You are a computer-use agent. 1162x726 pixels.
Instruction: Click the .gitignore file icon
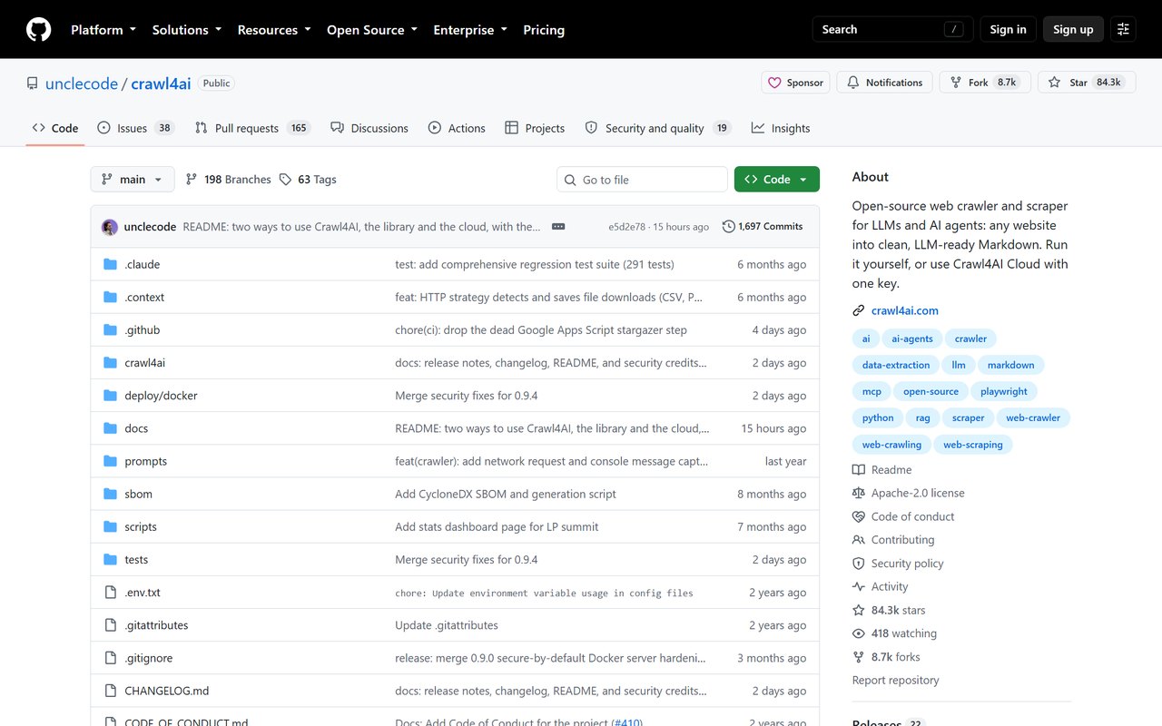[111, 658]
